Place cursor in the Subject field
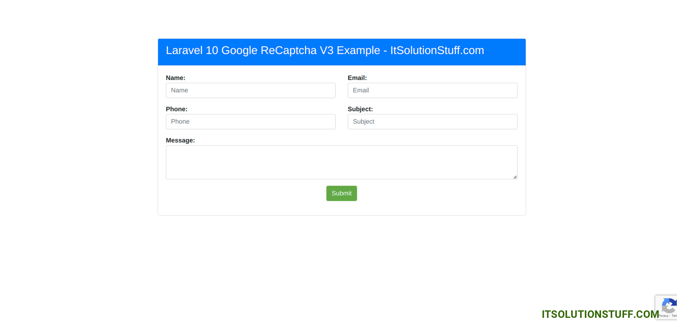Viewport: 677px width, 325px height. point(432,122)
